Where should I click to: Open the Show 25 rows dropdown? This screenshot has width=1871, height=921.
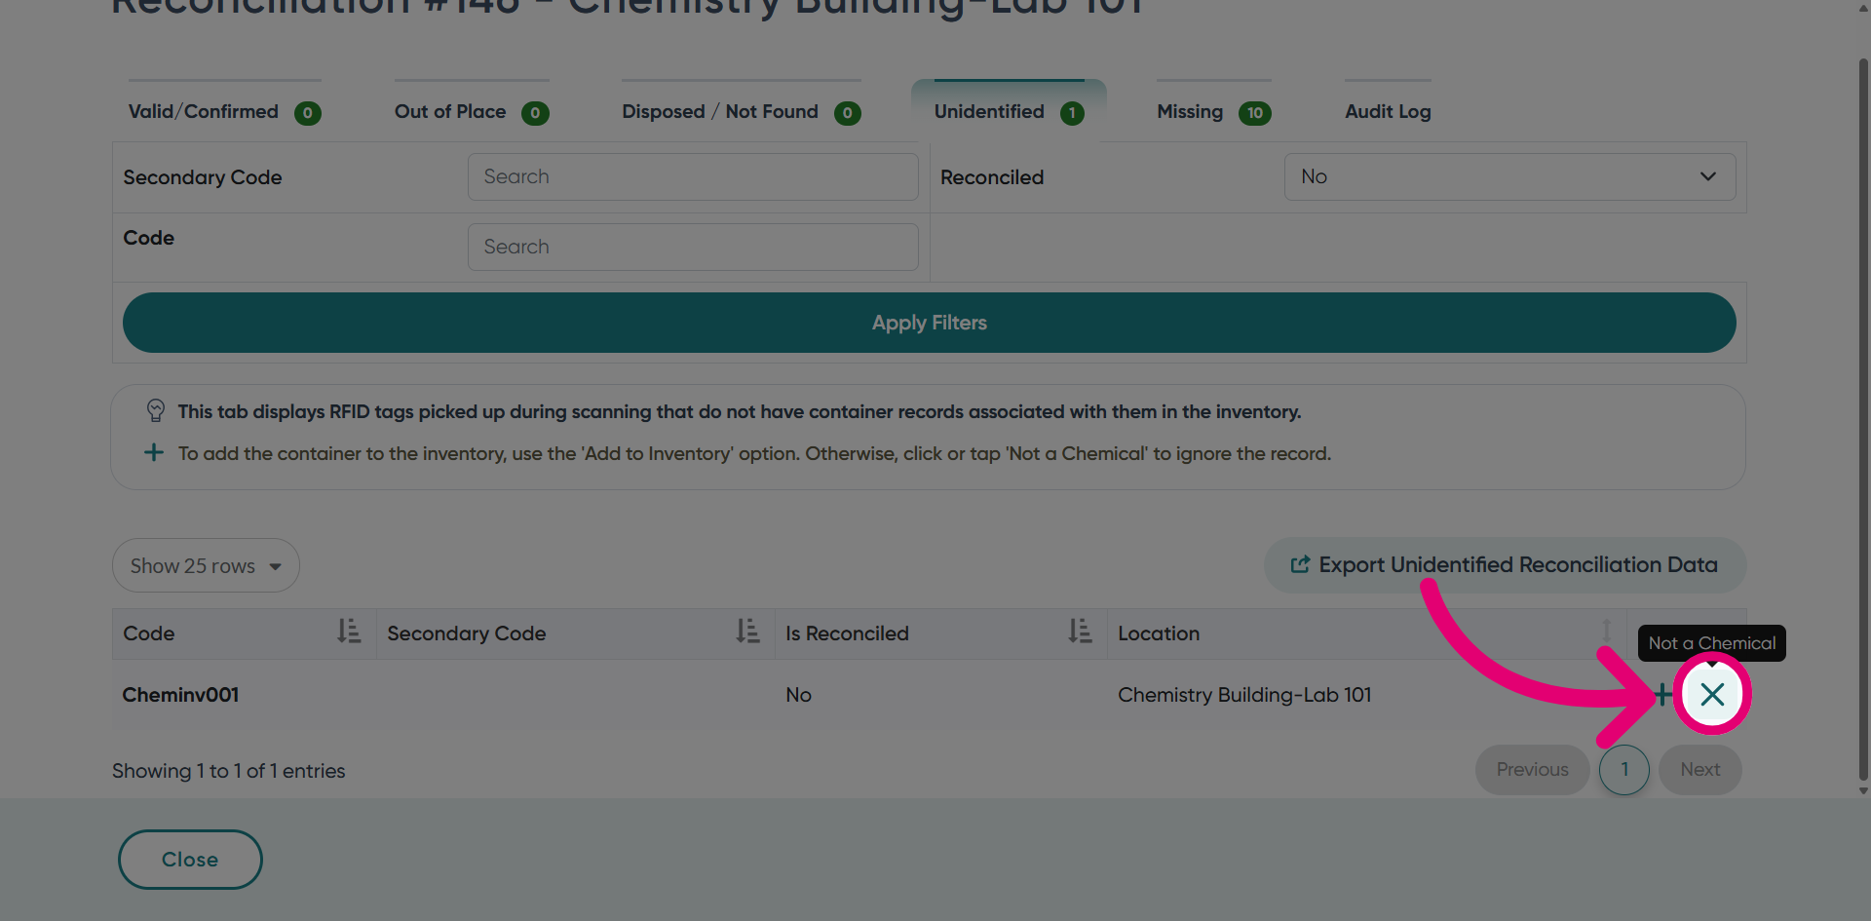pos(206,565)
